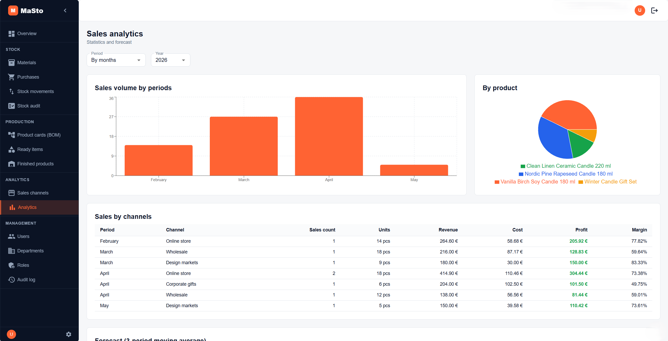Click cost value 102.50 €
This screenshot has width=668, height=341.
(514, 284)
